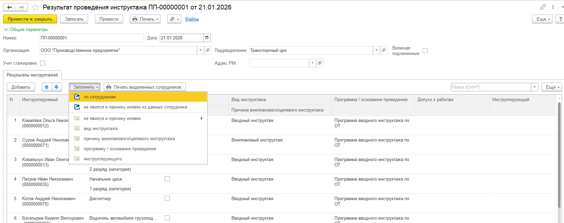This screenshot has width=564, height=223.
Task: Open the Адрес РМ dropdown list
Action: 312,63
